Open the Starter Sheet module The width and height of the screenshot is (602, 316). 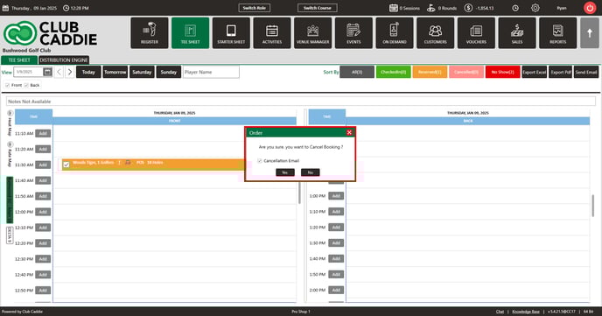point(231,33)
